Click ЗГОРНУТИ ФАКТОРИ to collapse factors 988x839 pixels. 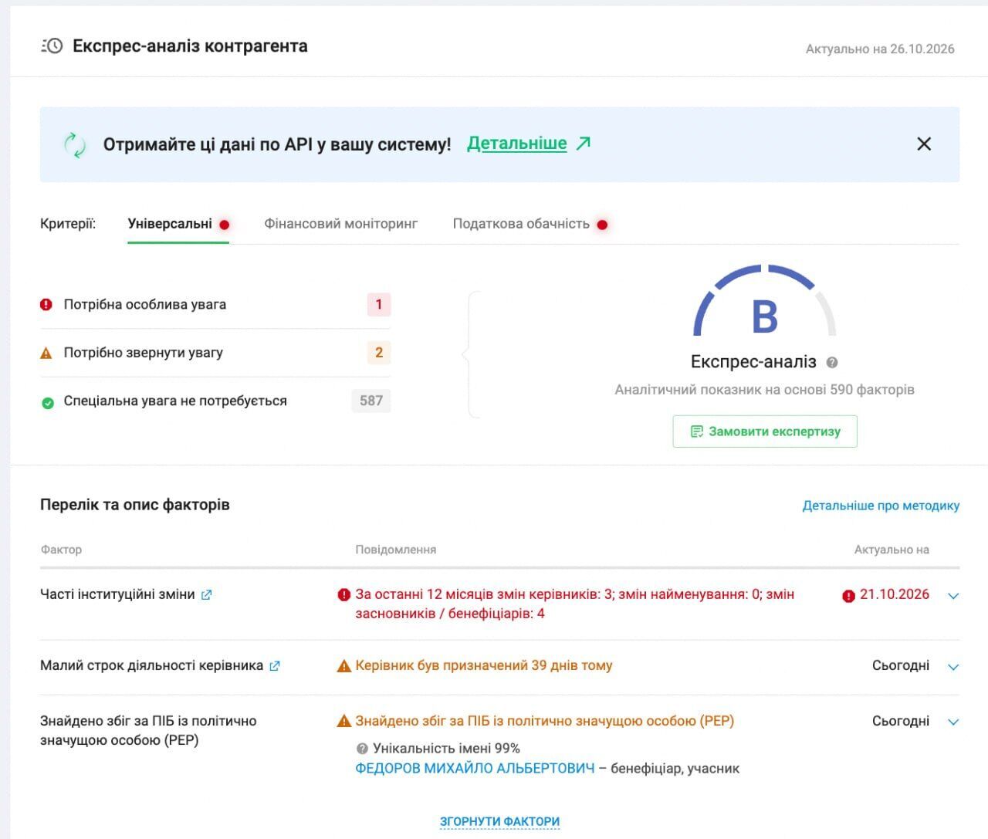click(499, 822)
